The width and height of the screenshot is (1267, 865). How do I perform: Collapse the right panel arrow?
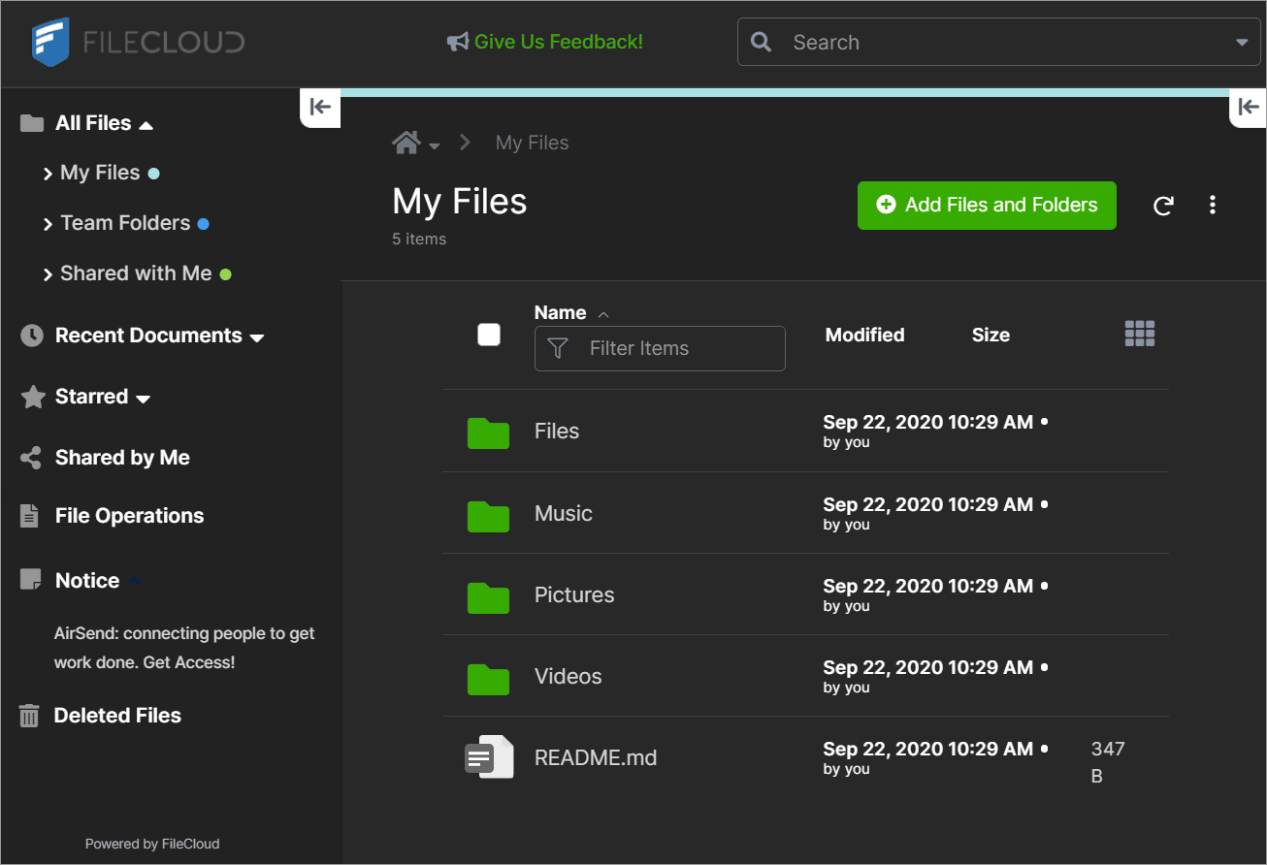coord(1249,108)
